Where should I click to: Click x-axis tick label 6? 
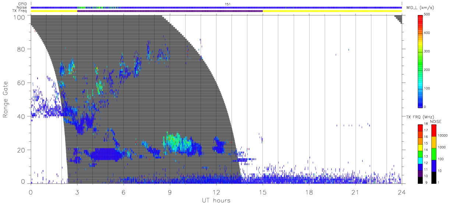click(123, 192)
